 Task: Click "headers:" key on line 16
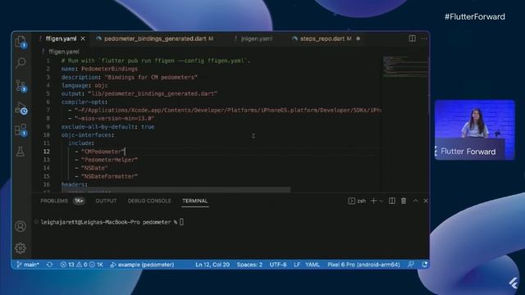(75, 184)
